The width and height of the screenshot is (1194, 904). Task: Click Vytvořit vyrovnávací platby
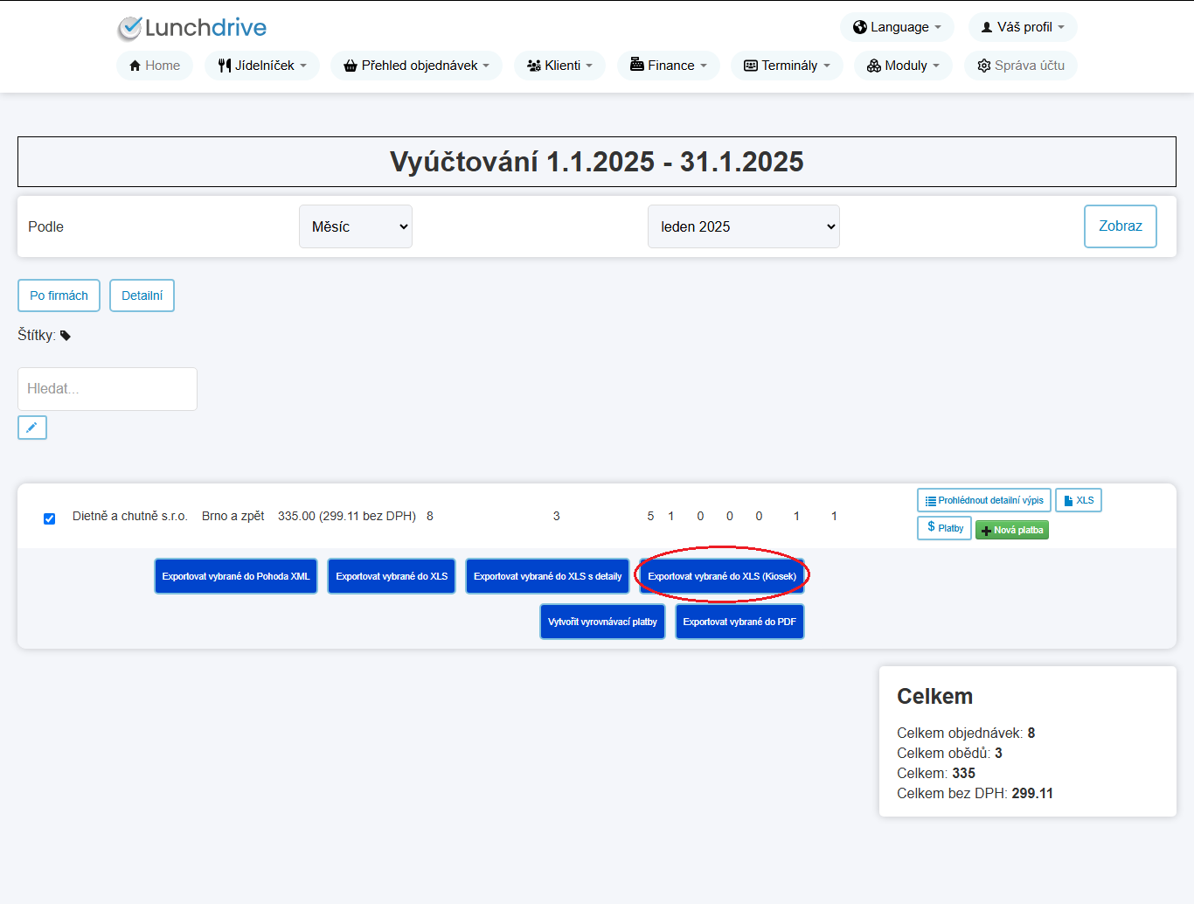(x=602, y=622)
